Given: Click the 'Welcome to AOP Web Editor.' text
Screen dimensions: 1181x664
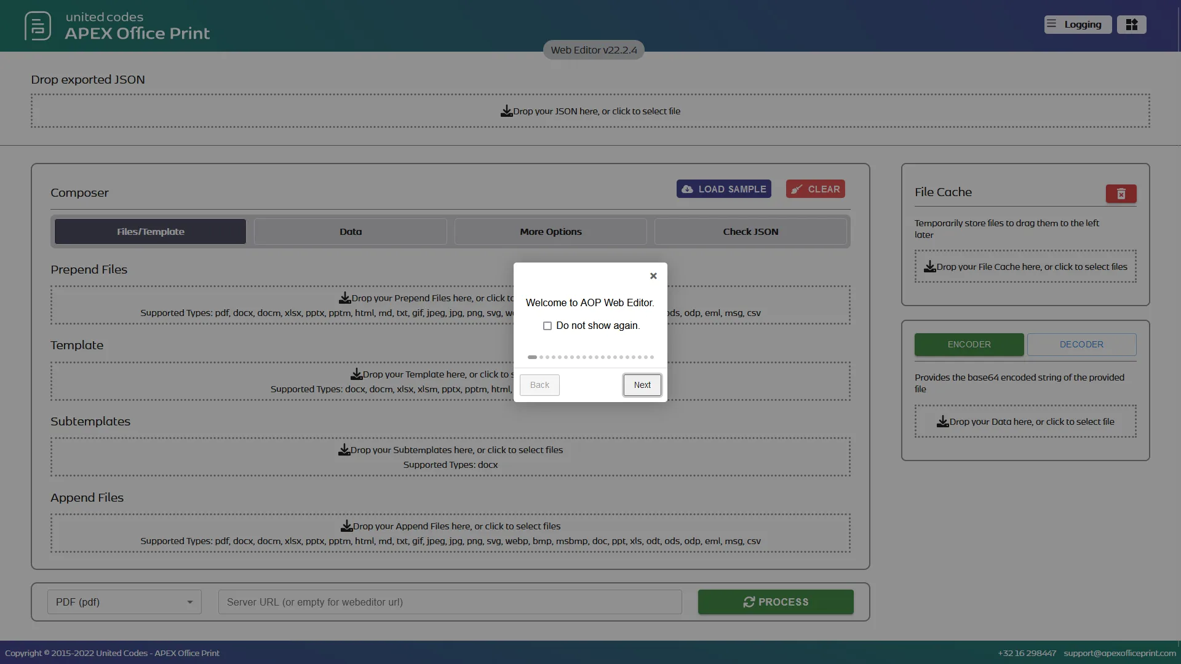Looking at the screenshot, I should click(x=590, y=302).
